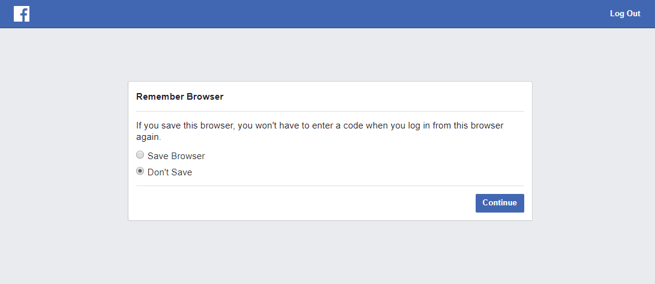Click the divider line above Continue

330,186
